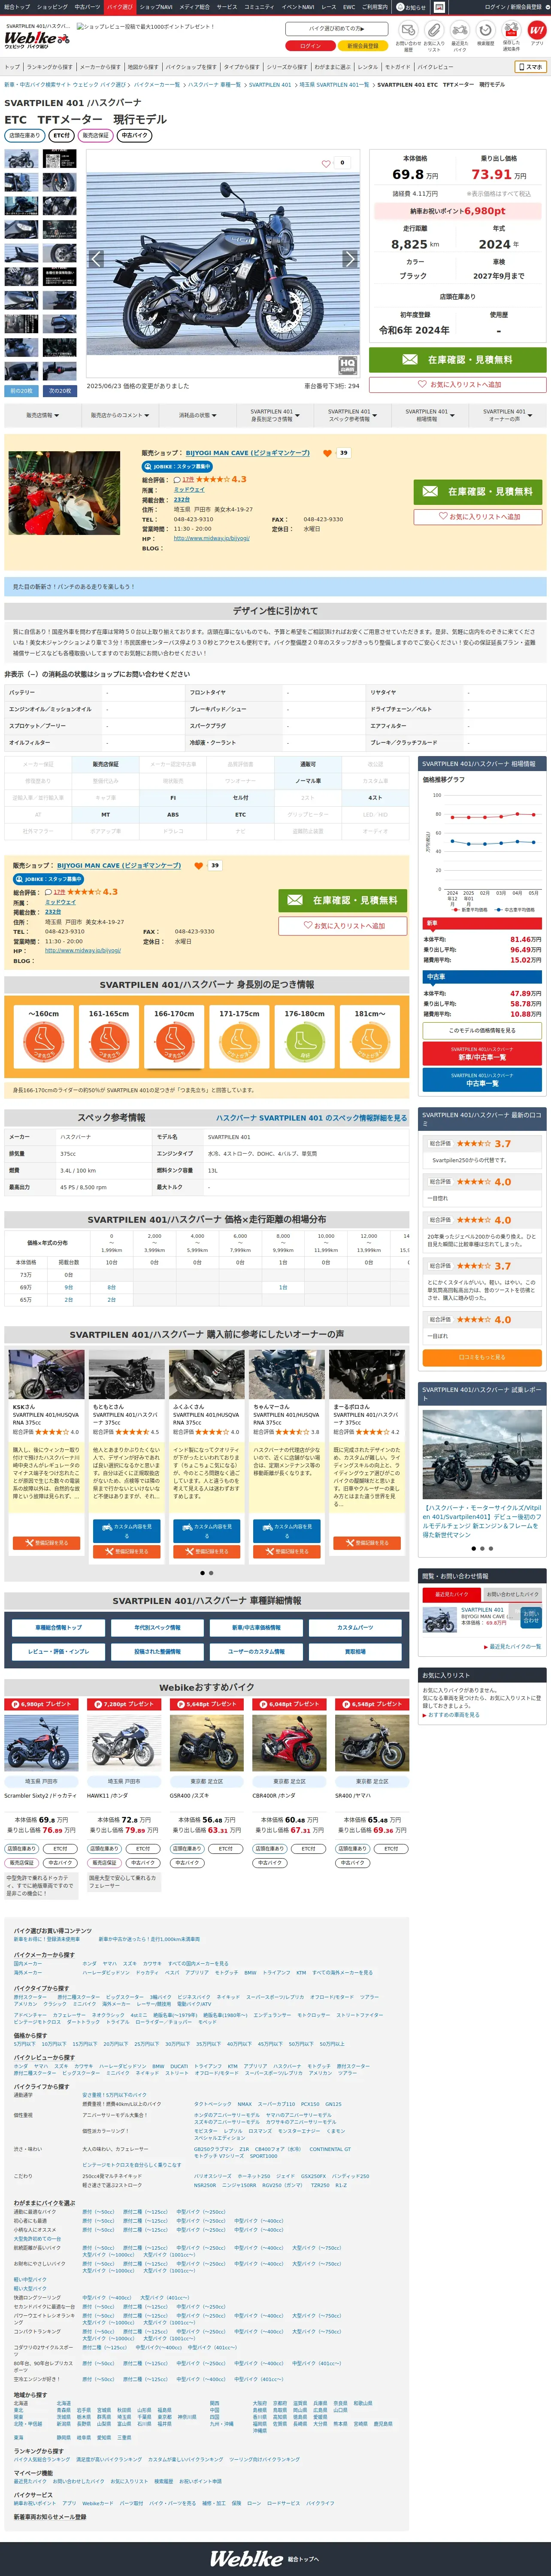The height and width of the screenshot is (2576, 551).
Task: Click the HQ image badge on photo
Action: pyautogui.click(x=347, y=366)
